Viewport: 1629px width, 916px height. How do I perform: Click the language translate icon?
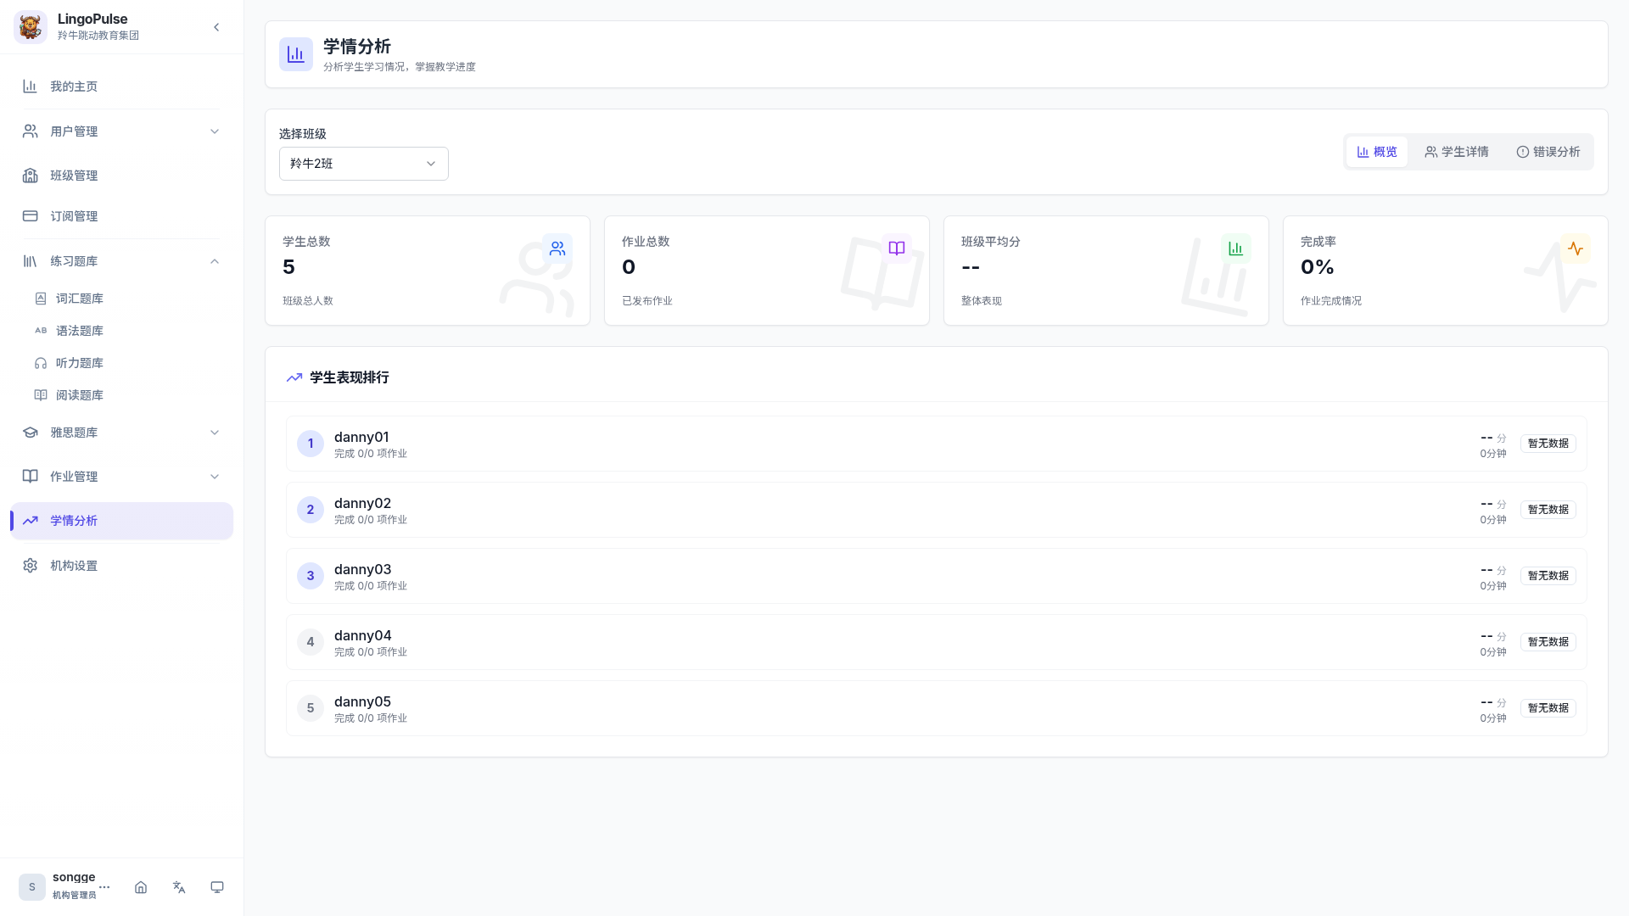tap(179, 887)
